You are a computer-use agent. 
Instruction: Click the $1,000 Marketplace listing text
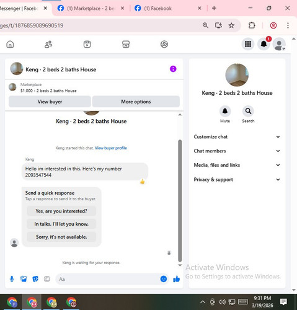tap(48, 91)
